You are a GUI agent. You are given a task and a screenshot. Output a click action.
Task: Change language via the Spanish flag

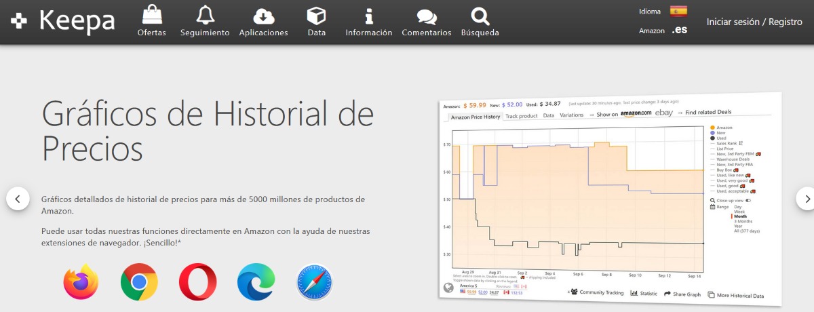click(x=678, y=11)
